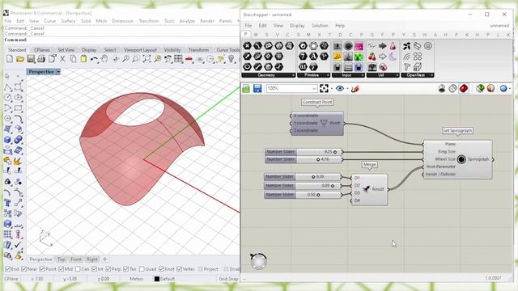Switch to the CPlanes toolbar tab
The image size is (518, 291).
click(42, 50)
